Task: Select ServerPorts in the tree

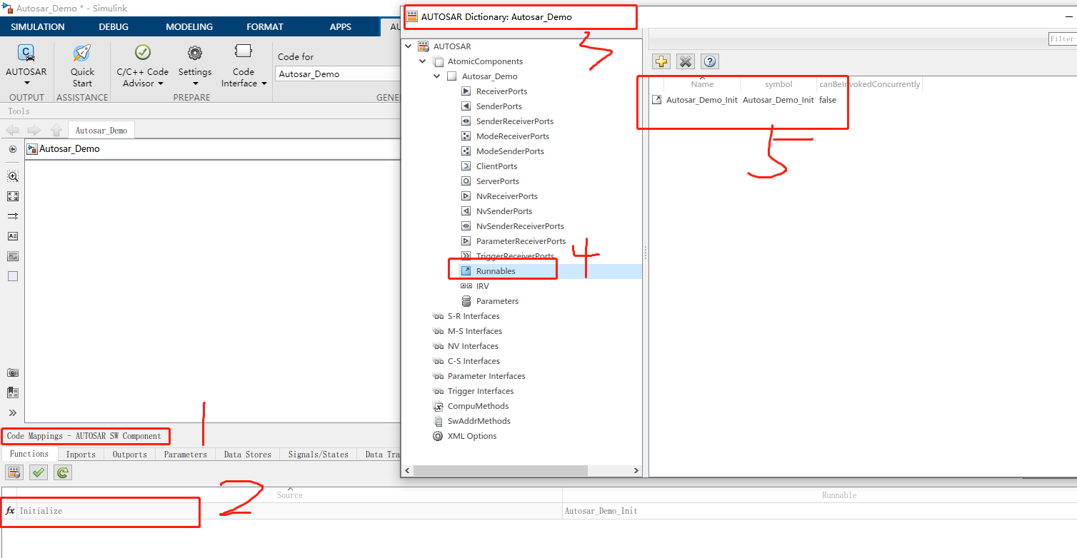Action: (x=497, y=181)
